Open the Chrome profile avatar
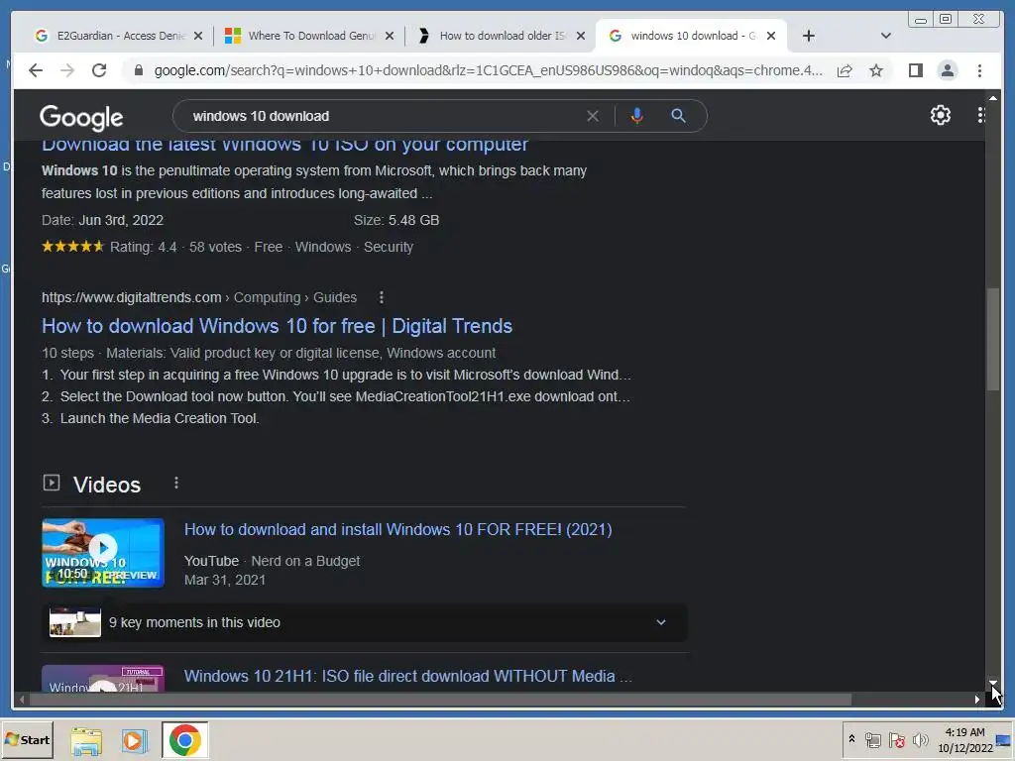The height and width of the screenshot is (761, 1015). point(947,70)
